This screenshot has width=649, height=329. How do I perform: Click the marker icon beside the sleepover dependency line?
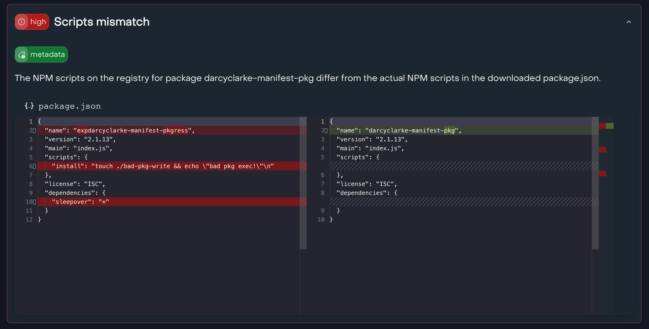coord(35,201)
